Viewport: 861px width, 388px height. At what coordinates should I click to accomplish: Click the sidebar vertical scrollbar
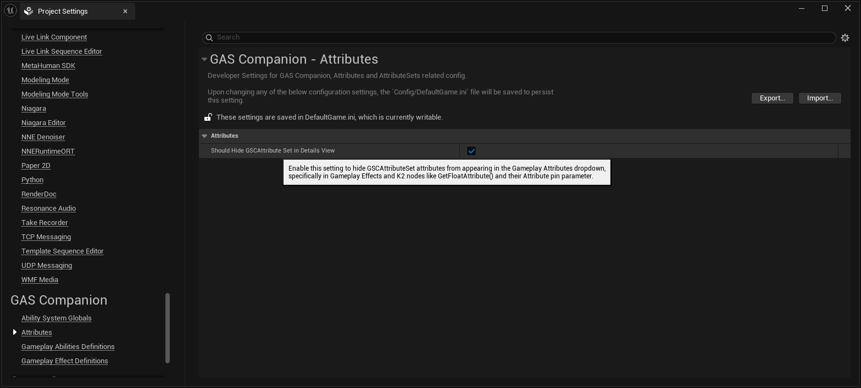168,328
